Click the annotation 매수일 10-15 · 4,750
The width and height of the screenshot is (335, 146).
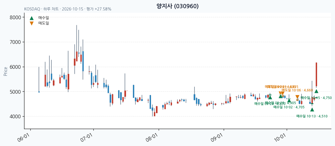point(316,98)
